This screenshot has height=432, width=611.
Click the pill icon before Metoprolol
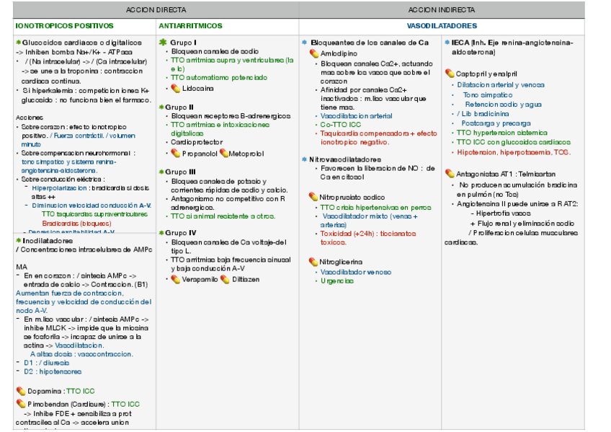pyautogui.click(x=223, y=154)
